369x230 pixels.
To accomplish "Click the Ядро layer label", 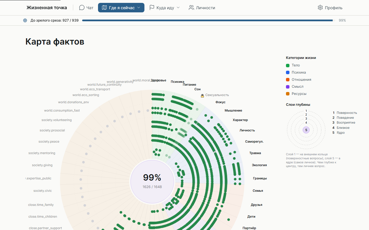I will click(341, 133).
